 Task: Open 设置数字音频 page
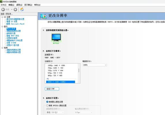[12, 38]
